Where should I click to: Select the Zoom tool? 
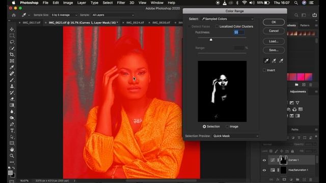[x=12, y=156]
